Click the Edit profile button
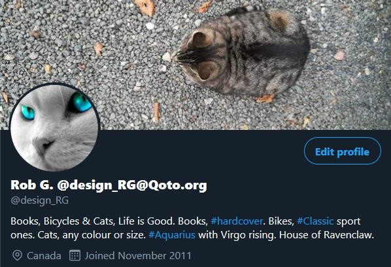 (x=343, y=151)
